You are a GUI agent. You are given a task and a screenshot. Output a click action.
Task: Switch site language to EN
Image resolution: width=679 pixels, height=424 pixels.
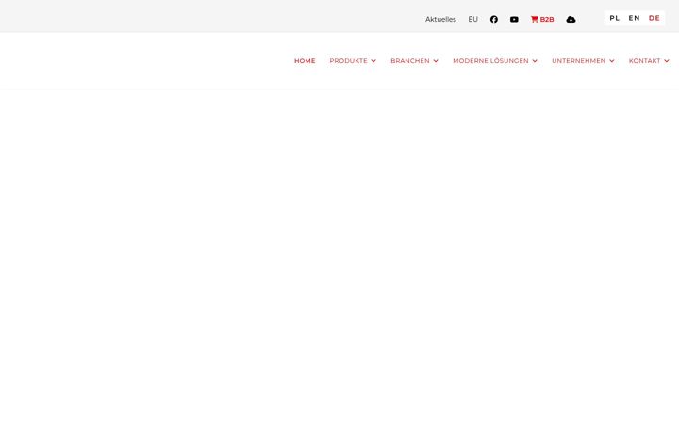634,18
